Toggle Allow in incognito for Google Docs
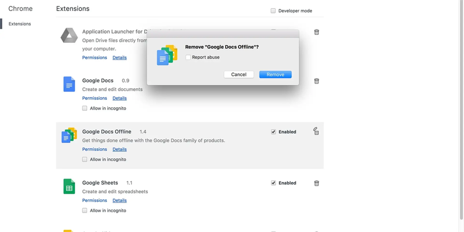Image resolution: width=464 pixels, height=232 pixels. pos(85,108)
